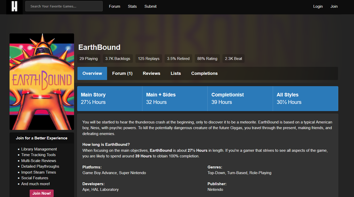Viewport: 354px width, 197px height.
Task: Click the 2.3K Beat stat badge
Action: click(x=234, y=59)
